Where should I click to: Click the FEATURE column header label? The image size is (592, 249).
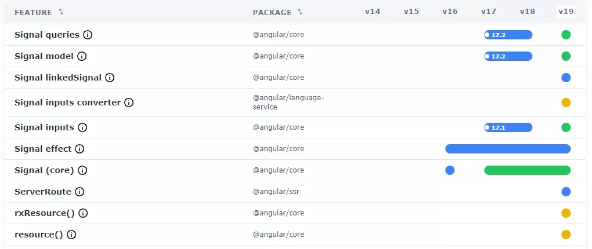33,12
